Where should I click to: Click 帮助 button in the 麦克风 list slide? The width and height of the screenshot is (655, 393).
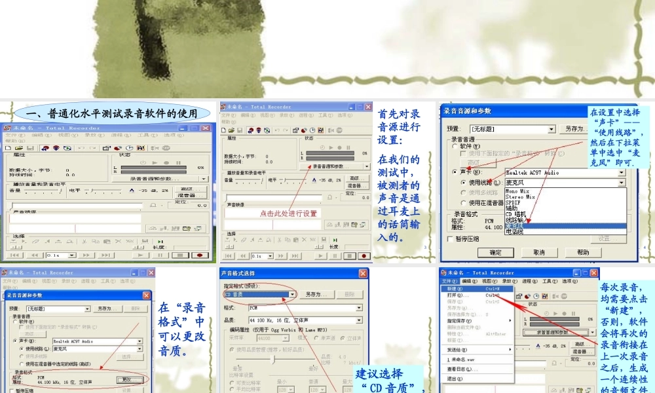583,252
